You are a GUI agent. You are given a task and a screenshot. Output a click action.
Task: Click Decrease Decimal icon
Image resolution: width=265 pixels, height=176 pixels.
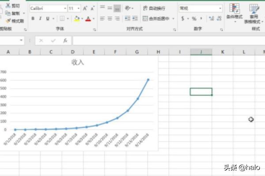(219, 18)
